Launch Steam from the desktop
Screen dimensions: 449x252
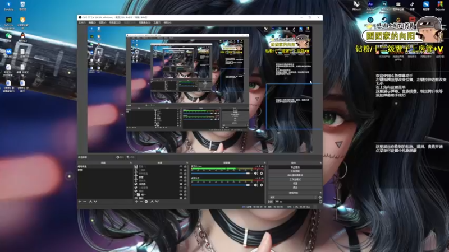pos(384,20)
